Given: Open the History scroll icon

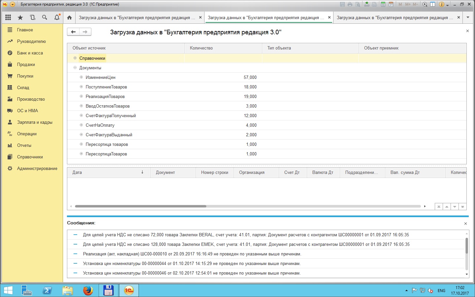Looking at the screenshot, I should pos(33,17).
